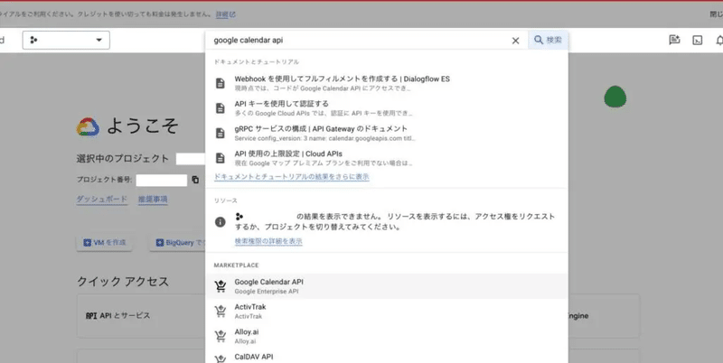Select Alloy.ai marketplace result
The height and width of the screenshot is (363, 723).
tap(387, 336)
